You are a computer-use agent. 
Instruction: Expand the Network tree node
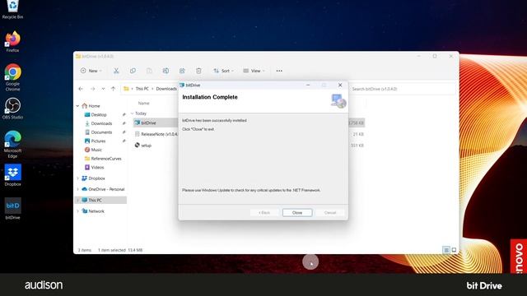pyautogui.click(x=77, y=211)
